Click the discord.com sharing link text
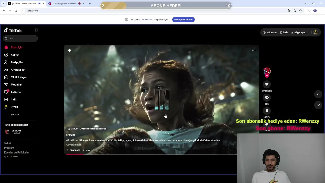 [x=147, y=20]
